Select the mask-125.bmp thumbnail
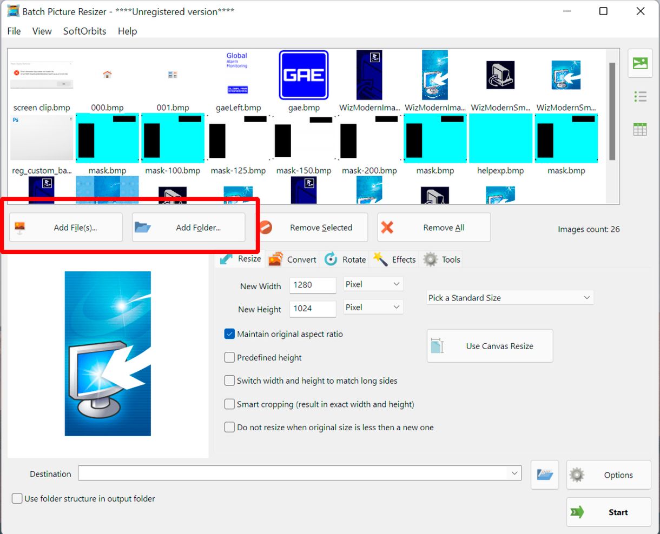The width and height of the screenshot is (660, 534). tap(238, 138)
